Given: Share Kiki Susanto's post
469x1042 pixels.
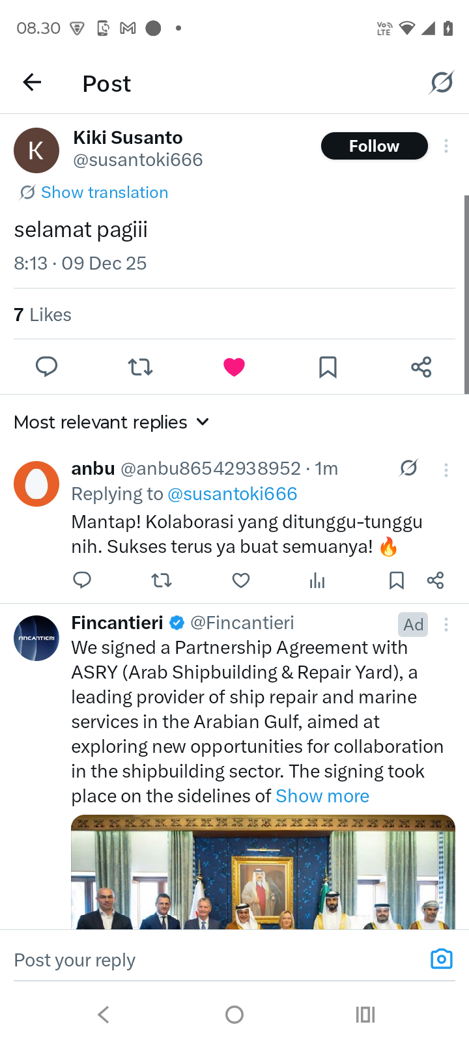Looking at the screenshot, I should [x=421, y=367].
